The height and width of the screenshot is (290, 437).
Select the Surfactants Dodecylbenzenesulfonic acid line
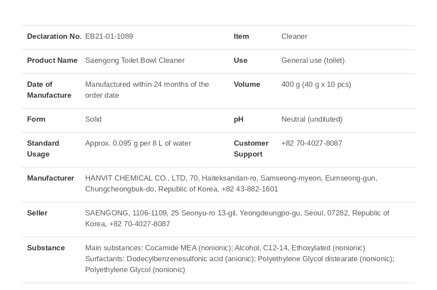pos(239,259)
